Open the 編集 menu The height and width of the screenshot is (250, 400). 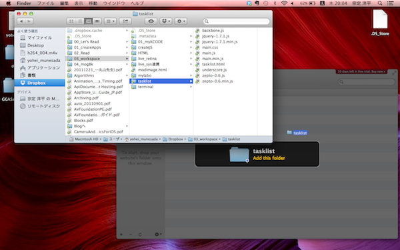point(64,3)
